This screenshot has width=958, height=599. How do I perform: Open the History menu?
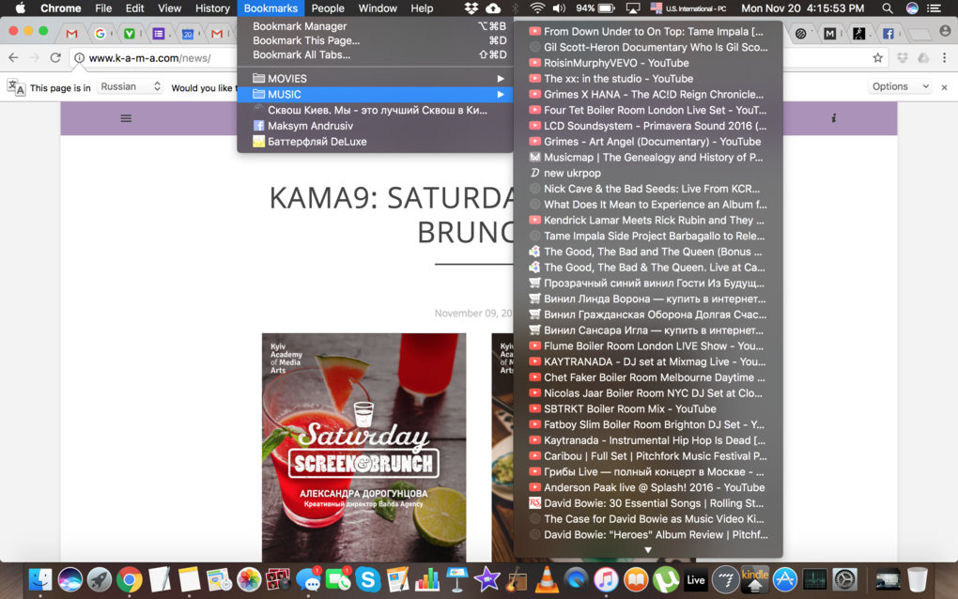(212, 8)
